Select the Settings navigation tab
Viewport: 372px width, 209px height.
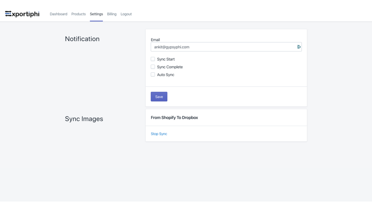point(96,14)
